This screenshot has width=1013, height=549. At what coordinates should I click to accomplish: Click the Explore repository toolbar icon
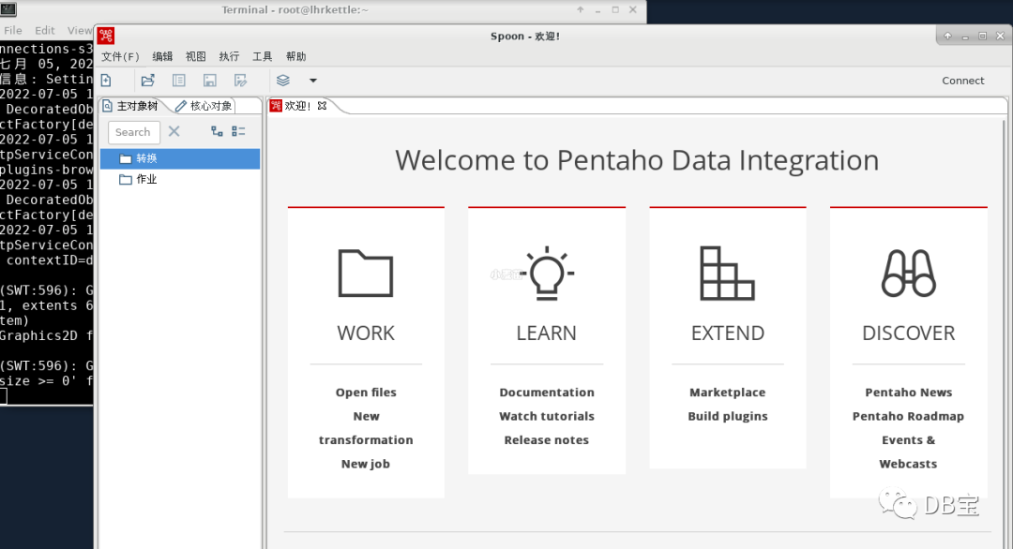pyautogui.click(x=179, y=81)
